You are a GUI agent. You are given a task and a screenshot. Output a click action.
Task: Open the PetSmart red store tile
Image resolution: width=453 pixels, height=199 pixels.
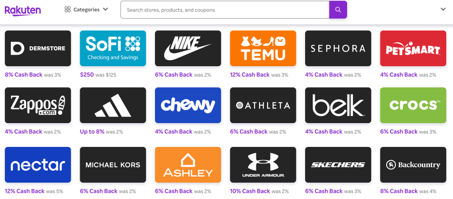[413, 49]
